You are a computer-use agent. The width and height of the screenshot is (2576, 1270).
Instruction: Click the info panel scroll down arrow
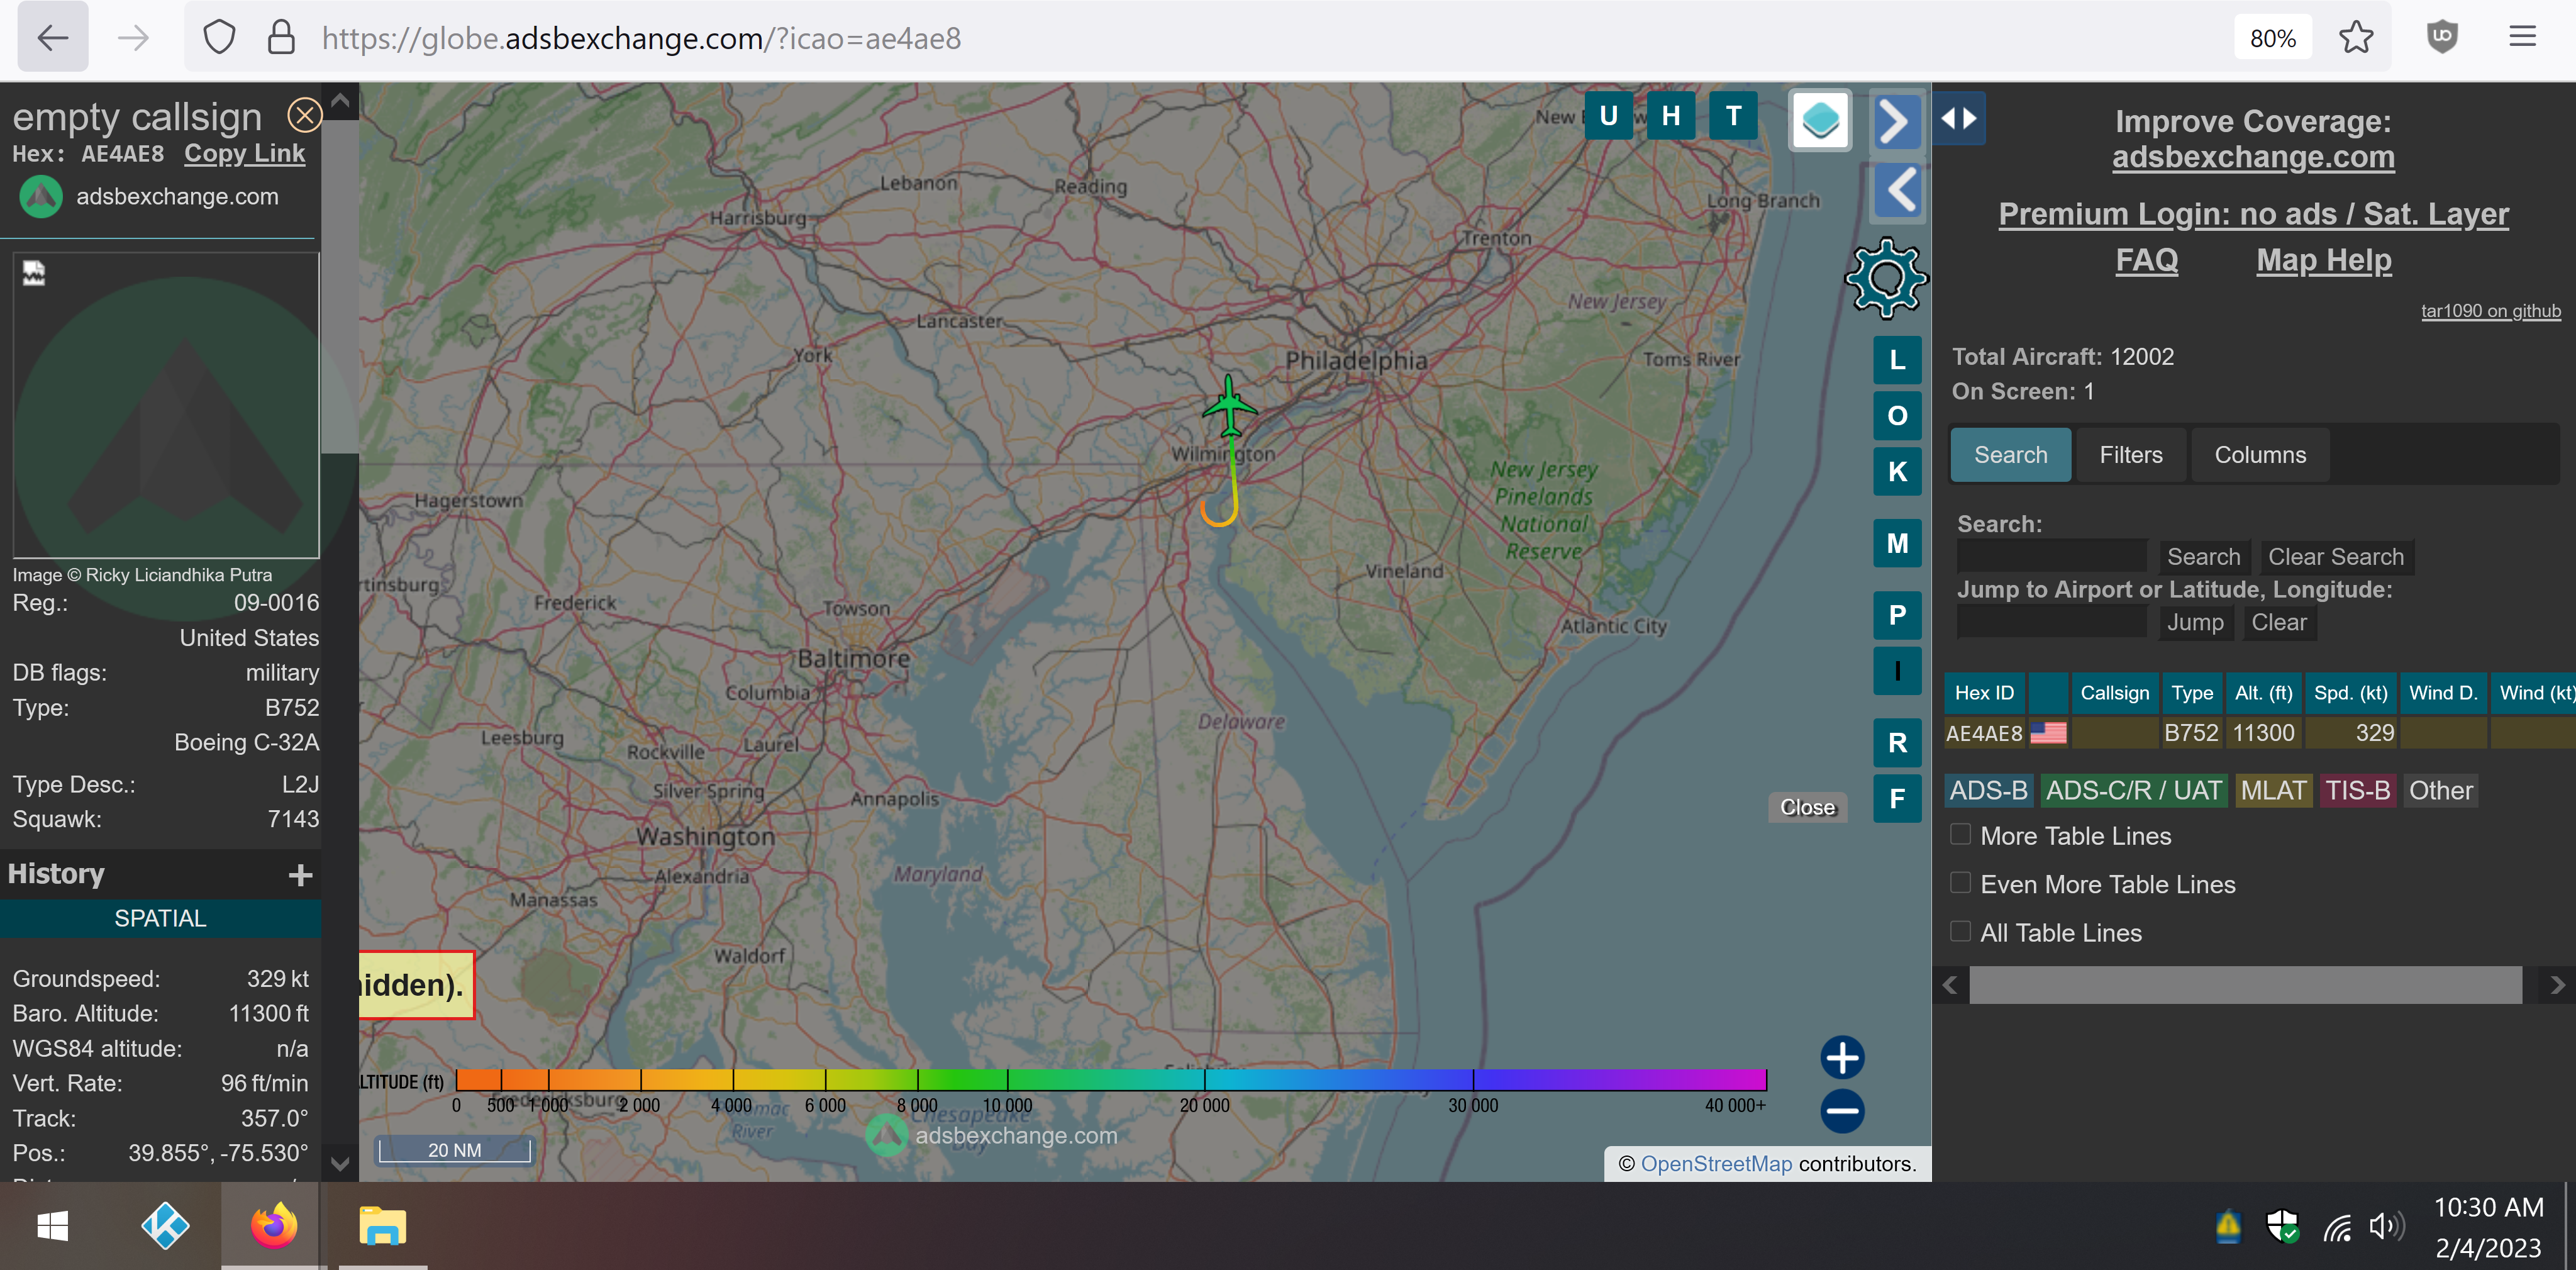tap(340, 1164)
